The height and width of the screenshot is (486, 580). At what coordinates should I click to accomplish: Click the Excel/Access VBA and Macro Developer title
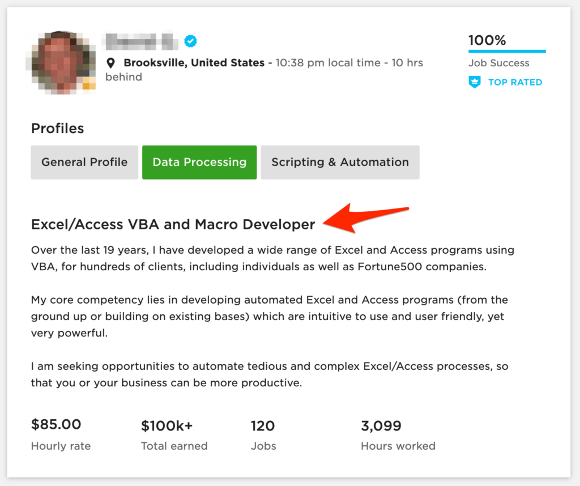(173, 224)
